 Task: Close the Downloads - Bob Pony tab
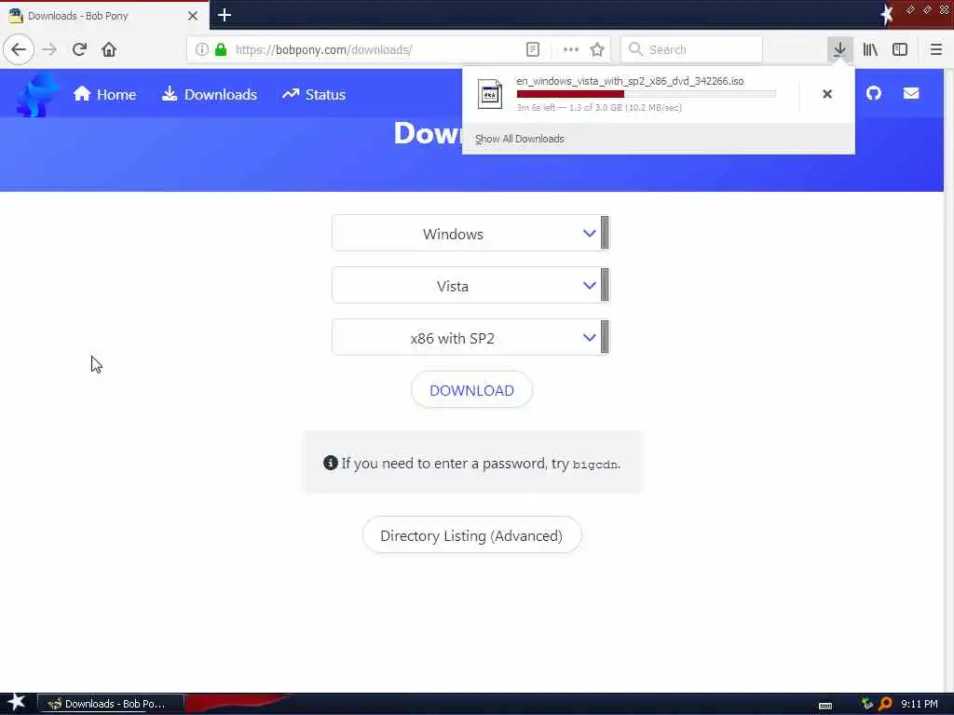192,16
